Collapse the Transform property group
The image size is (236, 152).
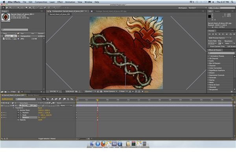pos(13,108)
